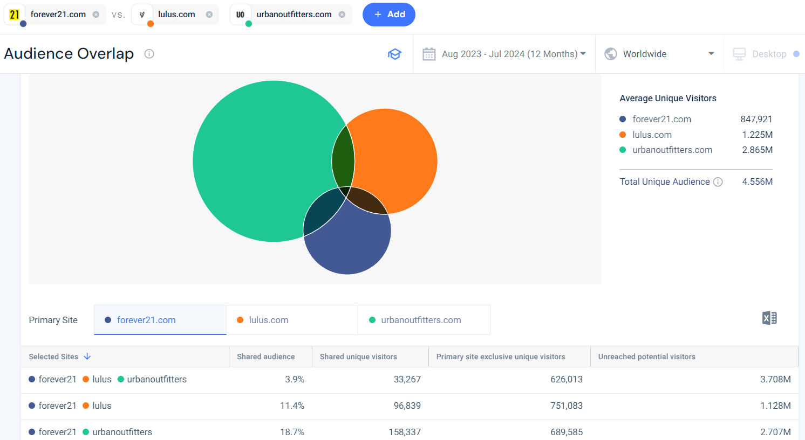The image size is (805, 440).
Task: Click the calendar icon
Action: 429,54
